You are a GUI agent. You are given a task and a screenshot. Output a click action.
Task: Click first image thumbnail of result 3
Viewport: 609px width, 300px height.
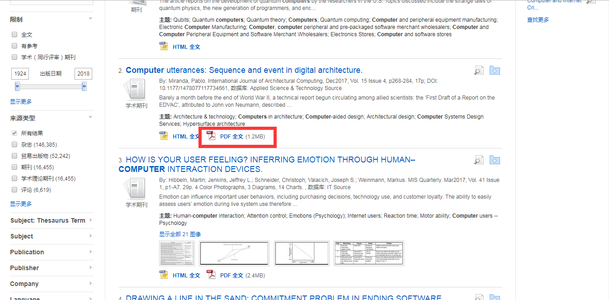pos(178,253)
